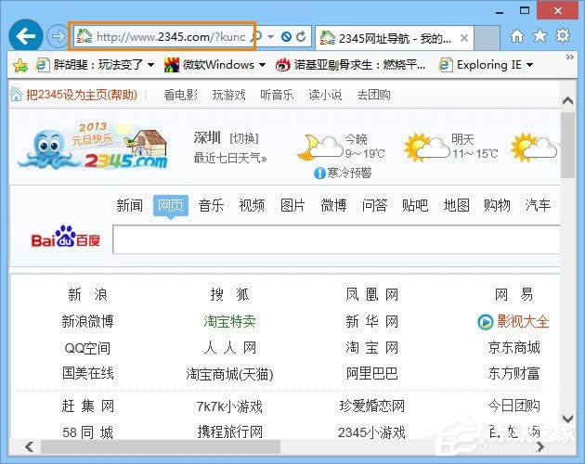Expand favorites bar overflow chevron
Image resolution: width=585 pixels, height=464 pixels.
[x=570, y=57]
